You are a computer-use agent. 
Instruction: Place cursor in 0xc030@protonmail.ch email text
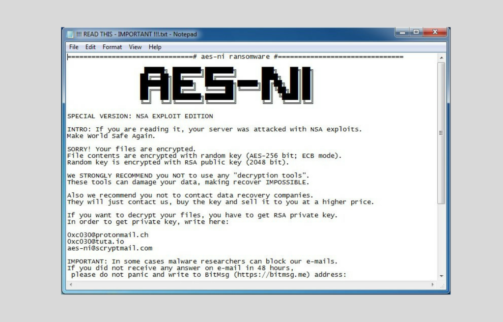coord(108,235)
